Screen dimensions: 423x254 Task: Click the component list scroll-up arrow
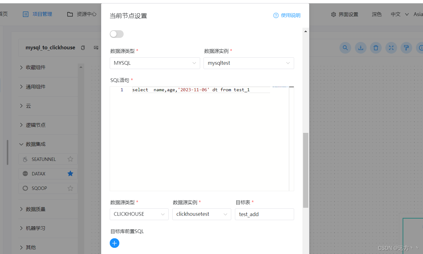click(x=81, y=67)
